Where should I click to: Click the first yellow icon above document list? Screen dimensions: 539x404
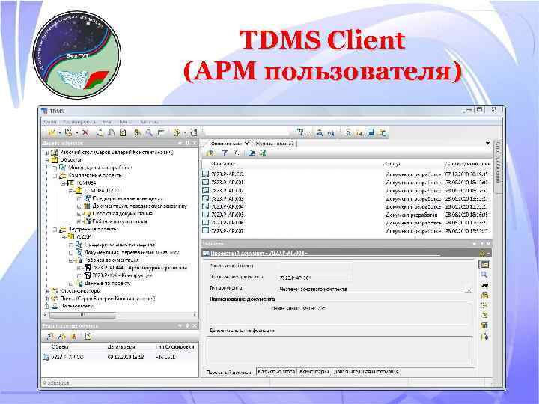(210, 153)
